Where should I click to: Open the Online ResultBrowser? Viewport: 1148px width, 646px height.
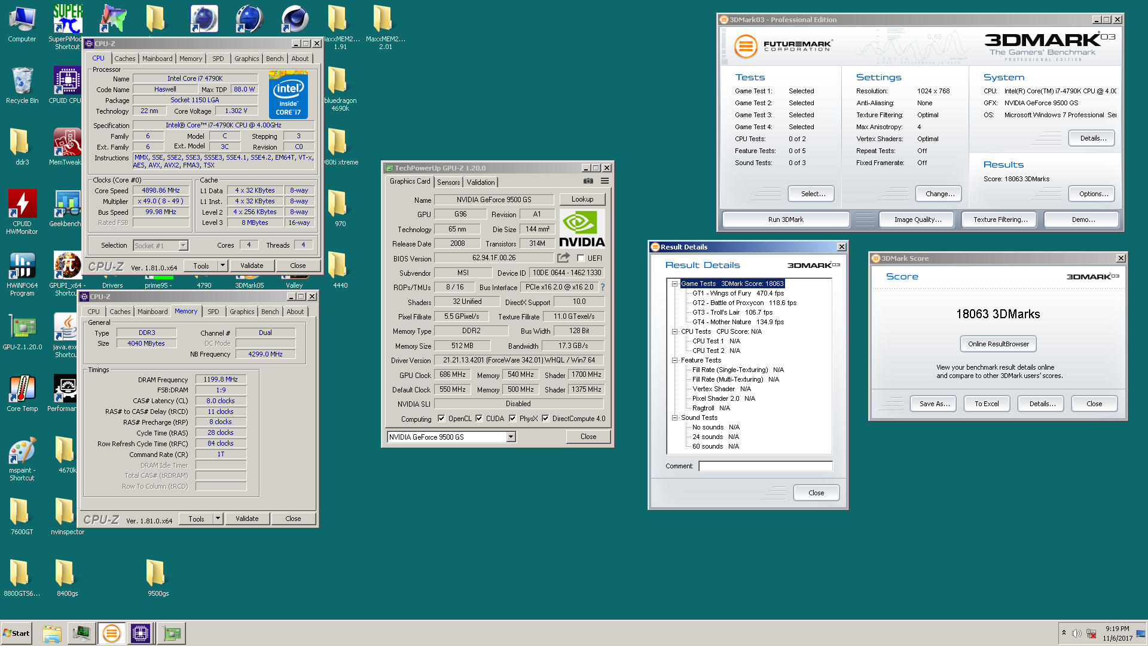coord(999,344)
